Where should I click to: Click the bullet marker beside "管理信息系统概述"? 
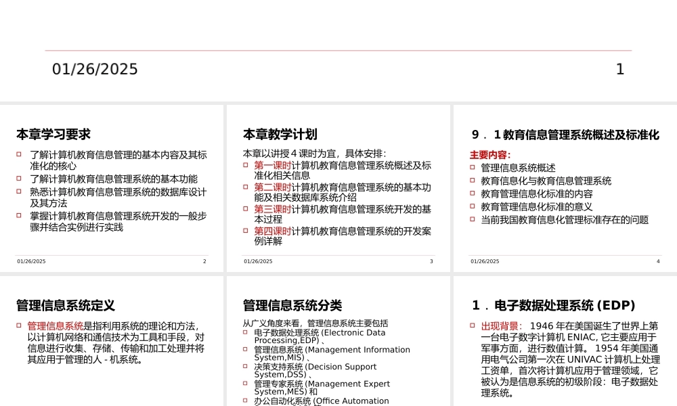(x=471, y=167)
